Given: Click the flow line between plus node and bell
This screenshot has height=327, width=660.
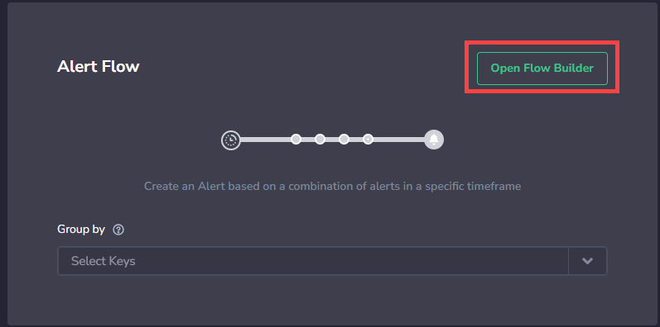Looking at the screenshot, I should 399,139.
